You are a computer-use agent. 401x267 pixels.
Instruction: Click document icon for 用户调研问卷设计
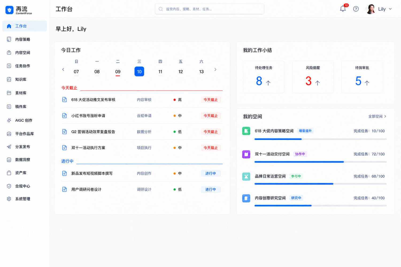(x=64, y=189)
